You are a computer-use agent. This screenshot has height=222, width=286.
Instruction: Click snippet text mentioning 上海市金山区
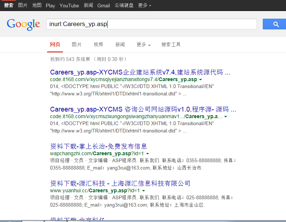(x=142, y=201)
